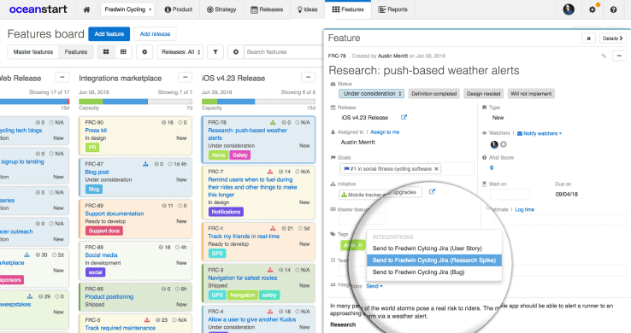Open the settings gear in top bar
The image size is (631, 333).
point(593,9)
